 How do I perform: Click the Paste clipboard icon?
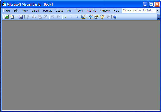pos(40,17)
